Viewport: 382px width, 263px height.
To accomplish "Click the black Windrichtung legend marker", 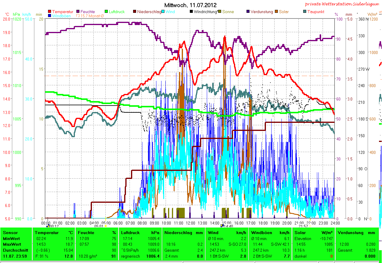I will pyautogui.click(x=191, y=12).
